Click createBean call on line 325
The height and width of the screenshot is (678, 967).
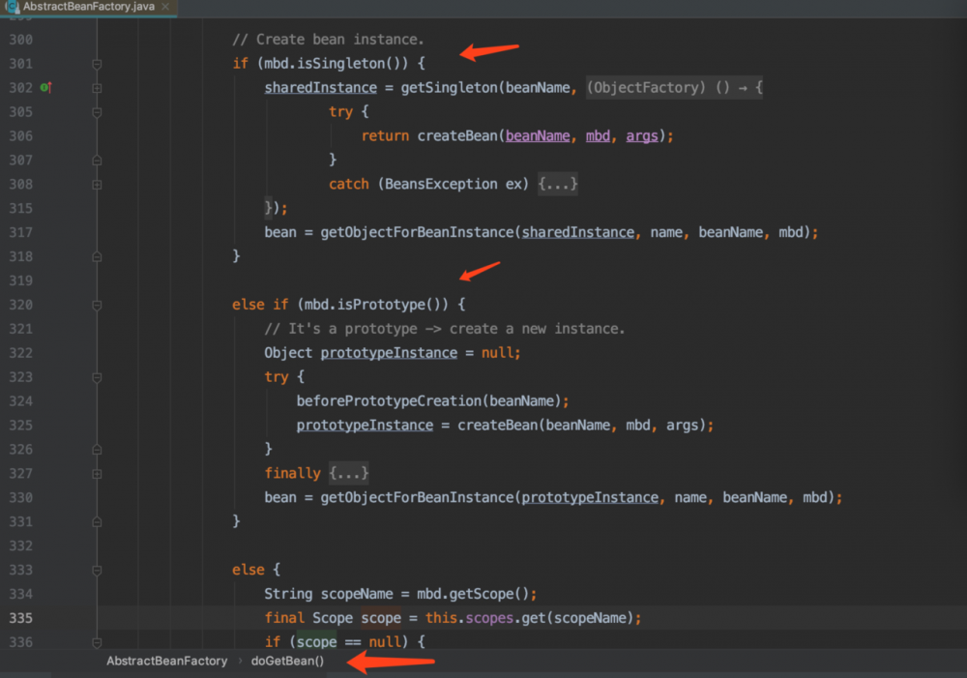(497, 425)
